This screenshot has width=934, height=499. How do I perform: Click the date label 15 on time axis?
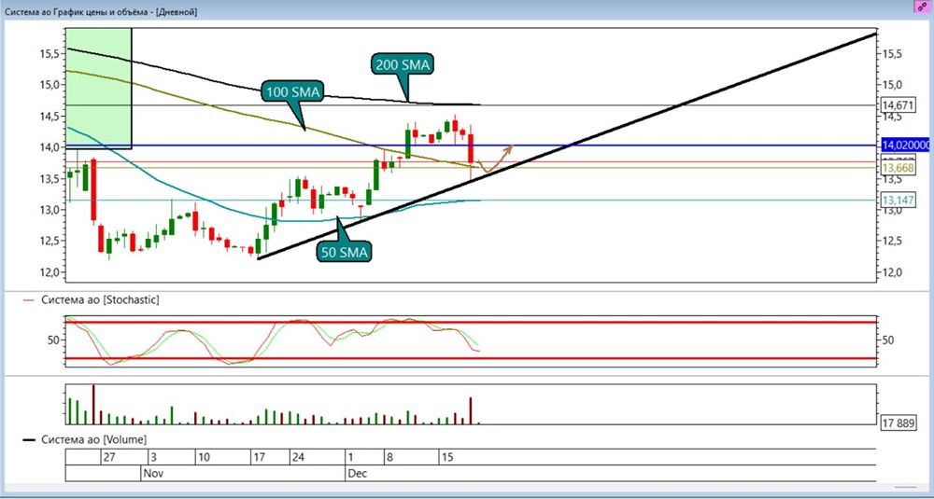tap(446, 458)
